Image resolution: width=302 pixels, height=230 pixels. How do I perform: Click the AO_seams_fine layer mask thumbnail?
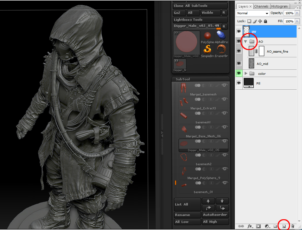[x=261, y=51]
